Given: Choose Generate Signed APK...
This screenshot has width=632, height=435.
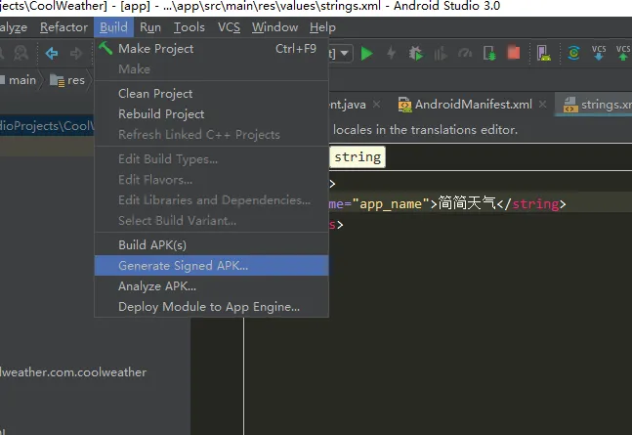Looking at the screenshot, I should [212, 266].
